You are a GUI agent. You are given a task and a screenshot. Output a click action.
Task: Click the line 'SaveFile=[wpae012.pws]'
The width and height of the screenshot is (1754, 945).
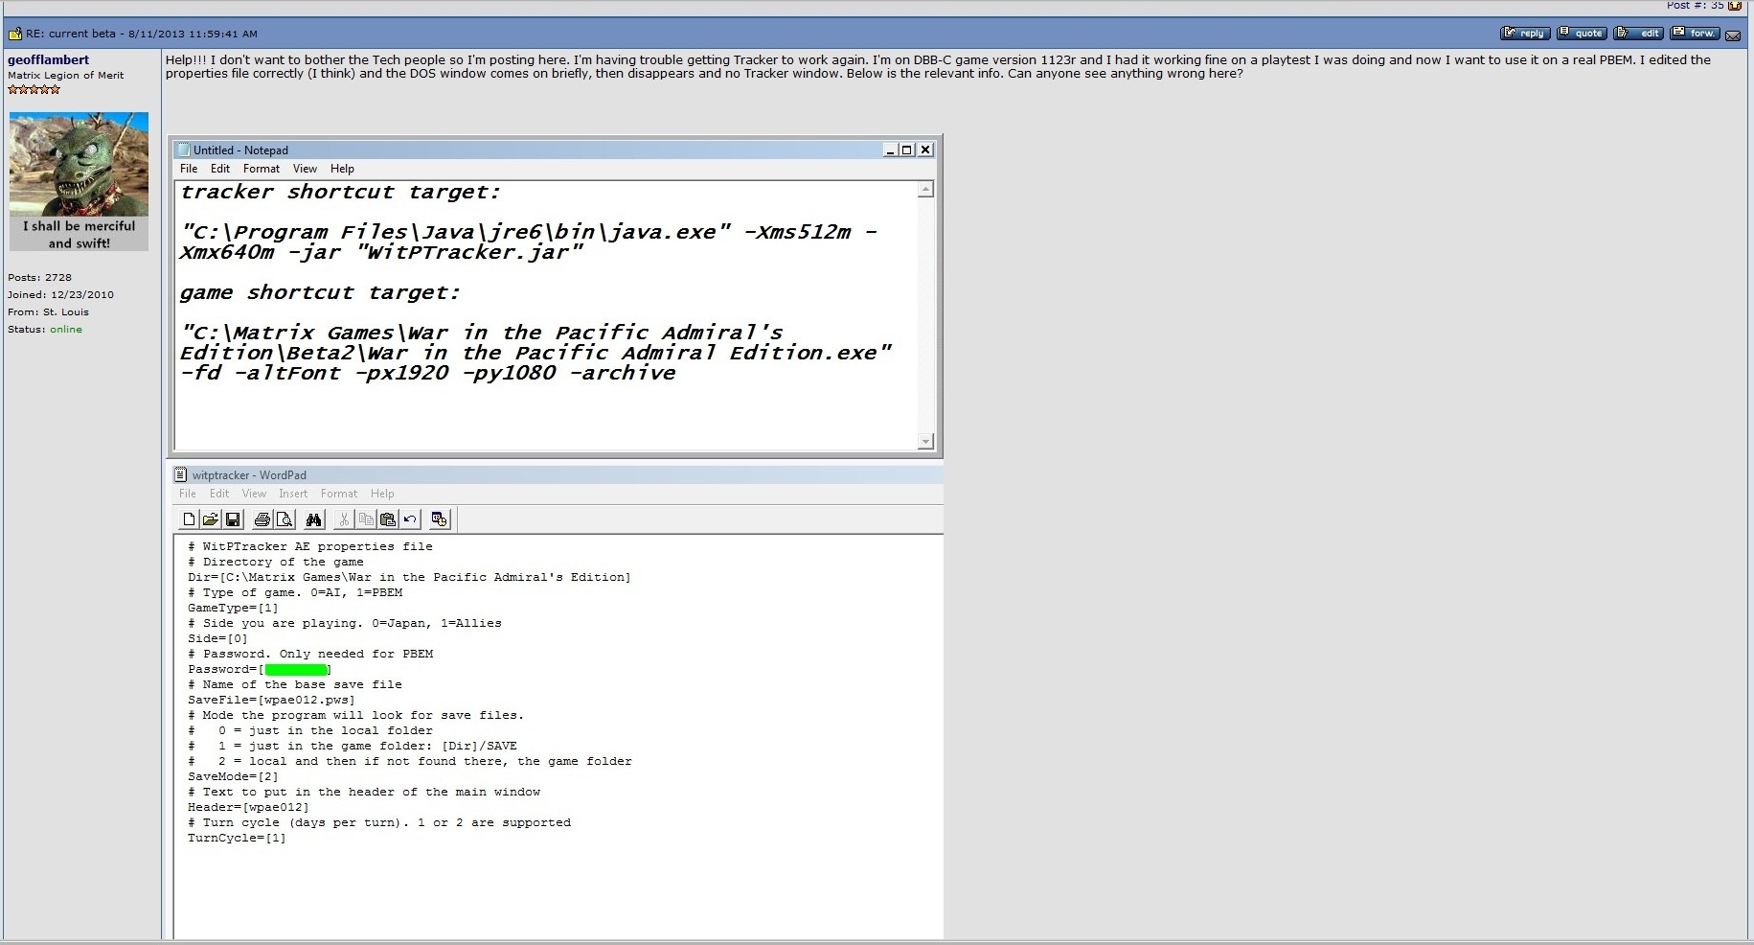(271, 700)
